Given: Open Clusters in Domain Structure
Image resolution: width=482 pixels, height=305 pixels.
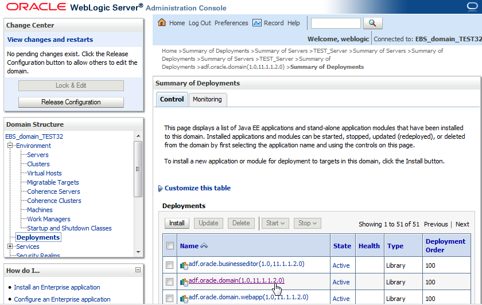Looking at the screenshot, I should click(38, 164).
